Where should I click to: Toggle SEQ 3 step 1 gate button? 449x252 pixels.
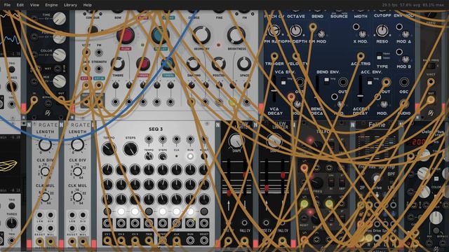coord(107,211)
